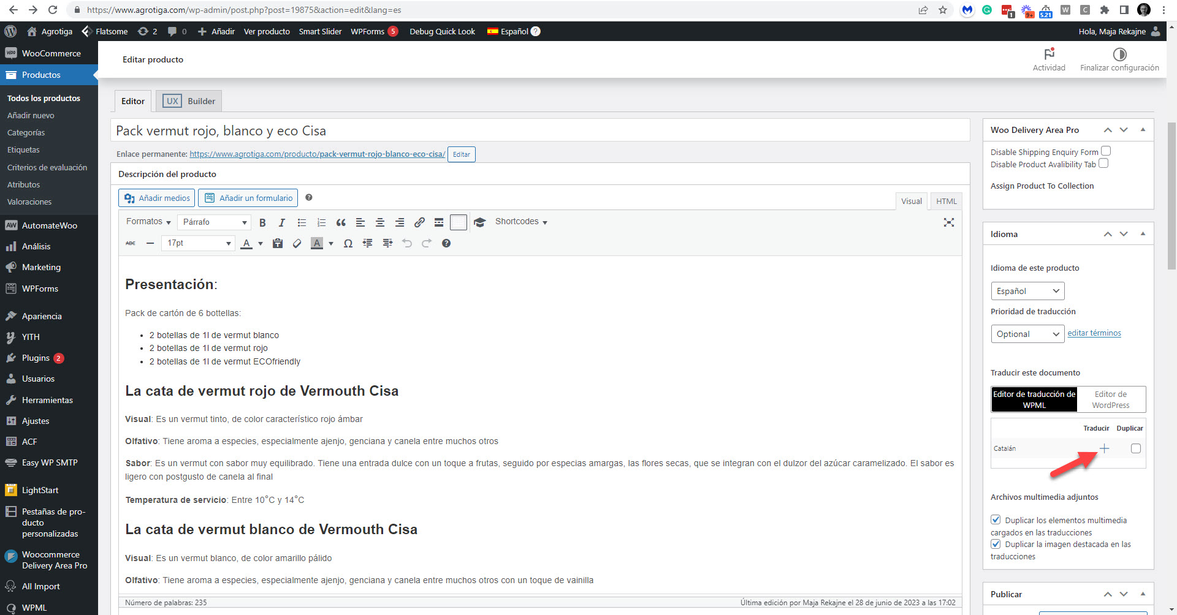The height and width of the screenshot is (615, 1177).
Task: Open the Actividad panel
Action: 1049,59
